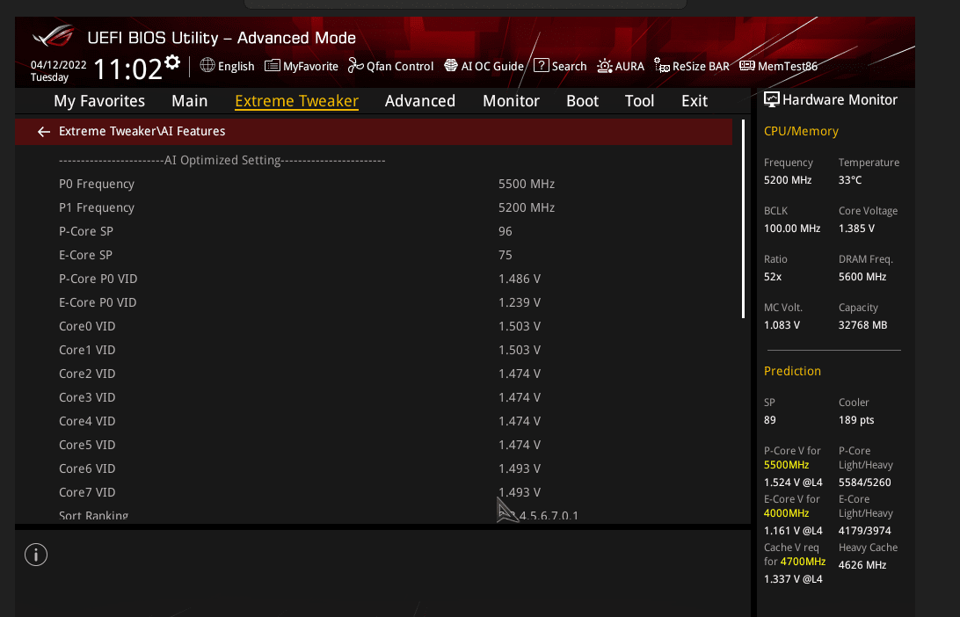Click the Hardware Monitor screen icon

point(772,100)
